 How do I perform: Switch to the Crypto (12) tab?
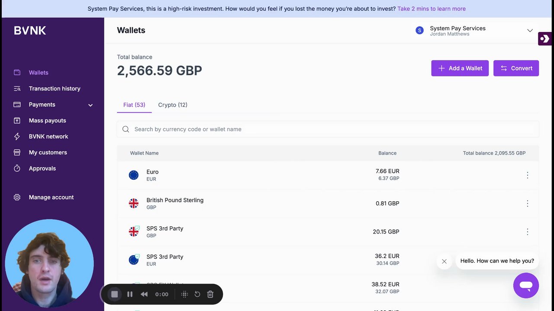pos(173,105)
